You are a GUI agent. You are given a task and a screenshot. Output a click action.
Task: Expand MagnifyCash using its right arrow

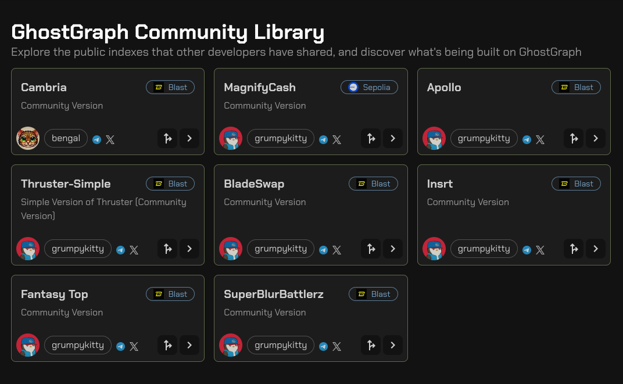[392, 138]
